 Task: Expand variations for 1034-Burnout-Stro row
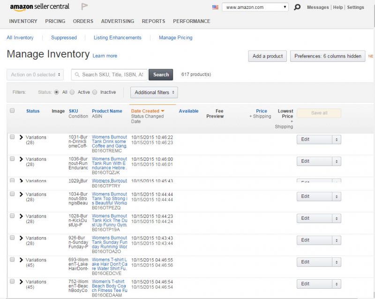[21, 194]
